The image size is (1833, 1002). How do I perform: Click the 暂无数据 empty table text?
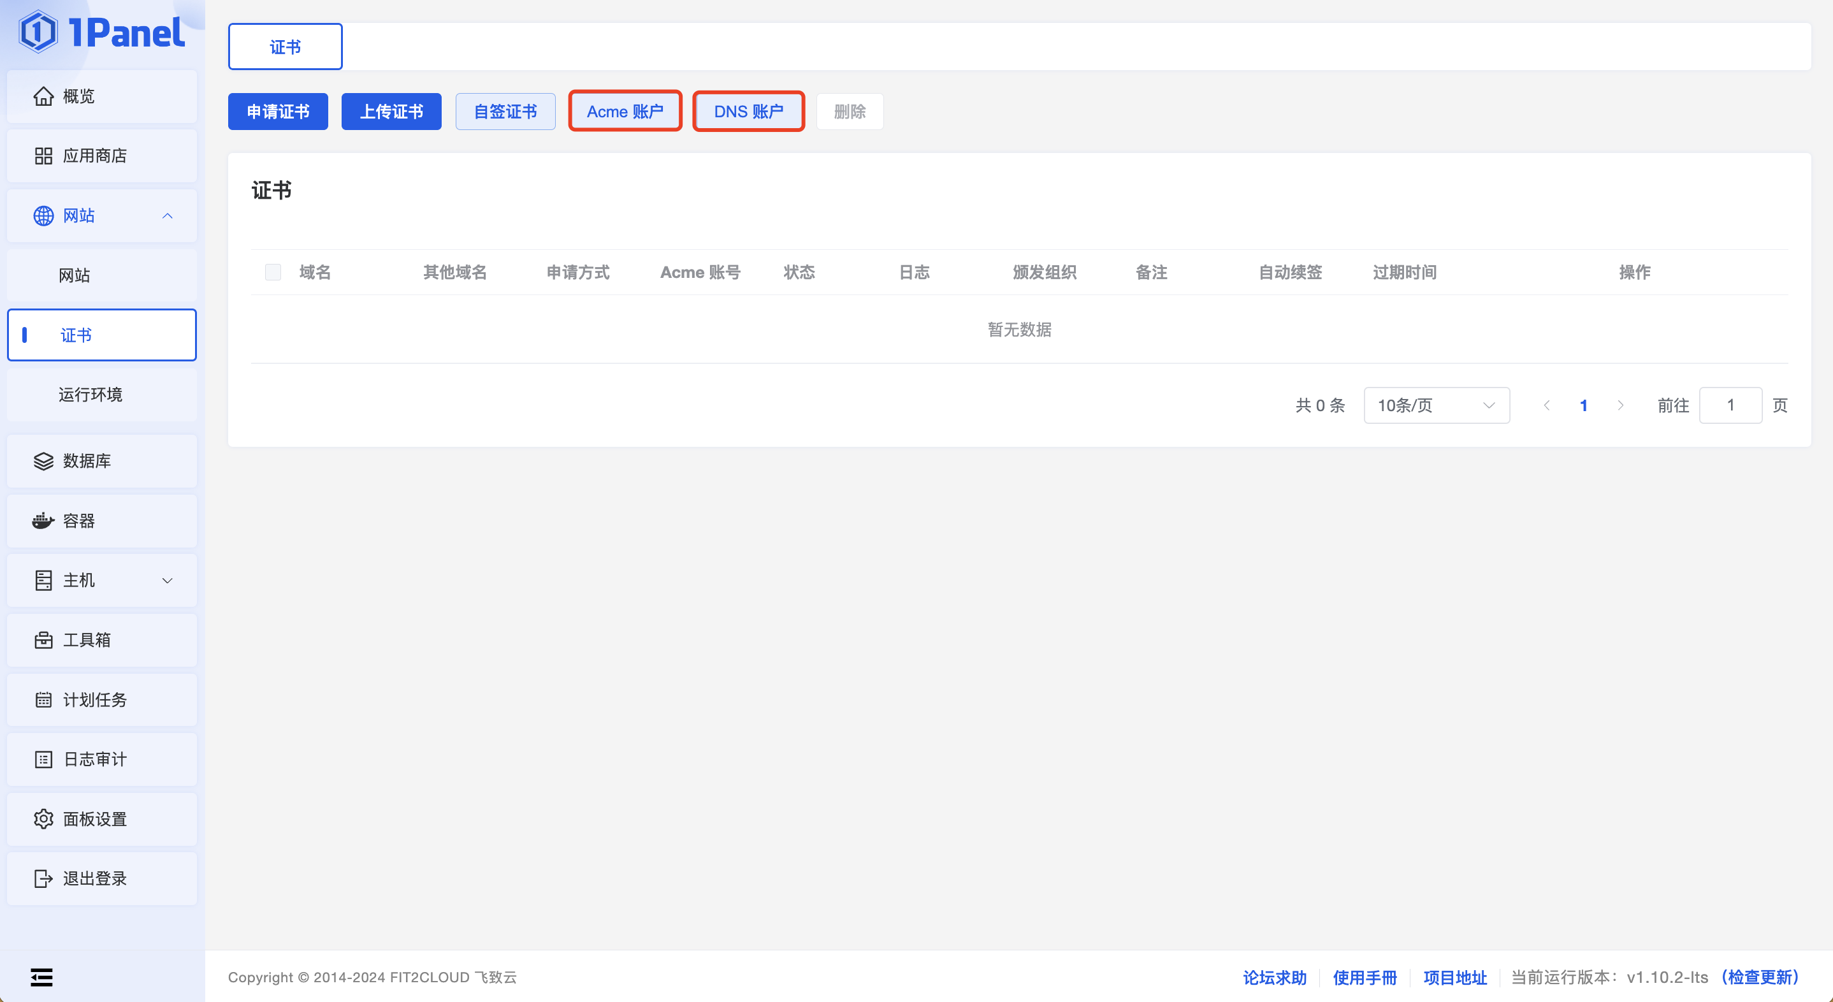(x=1020, y=330)
